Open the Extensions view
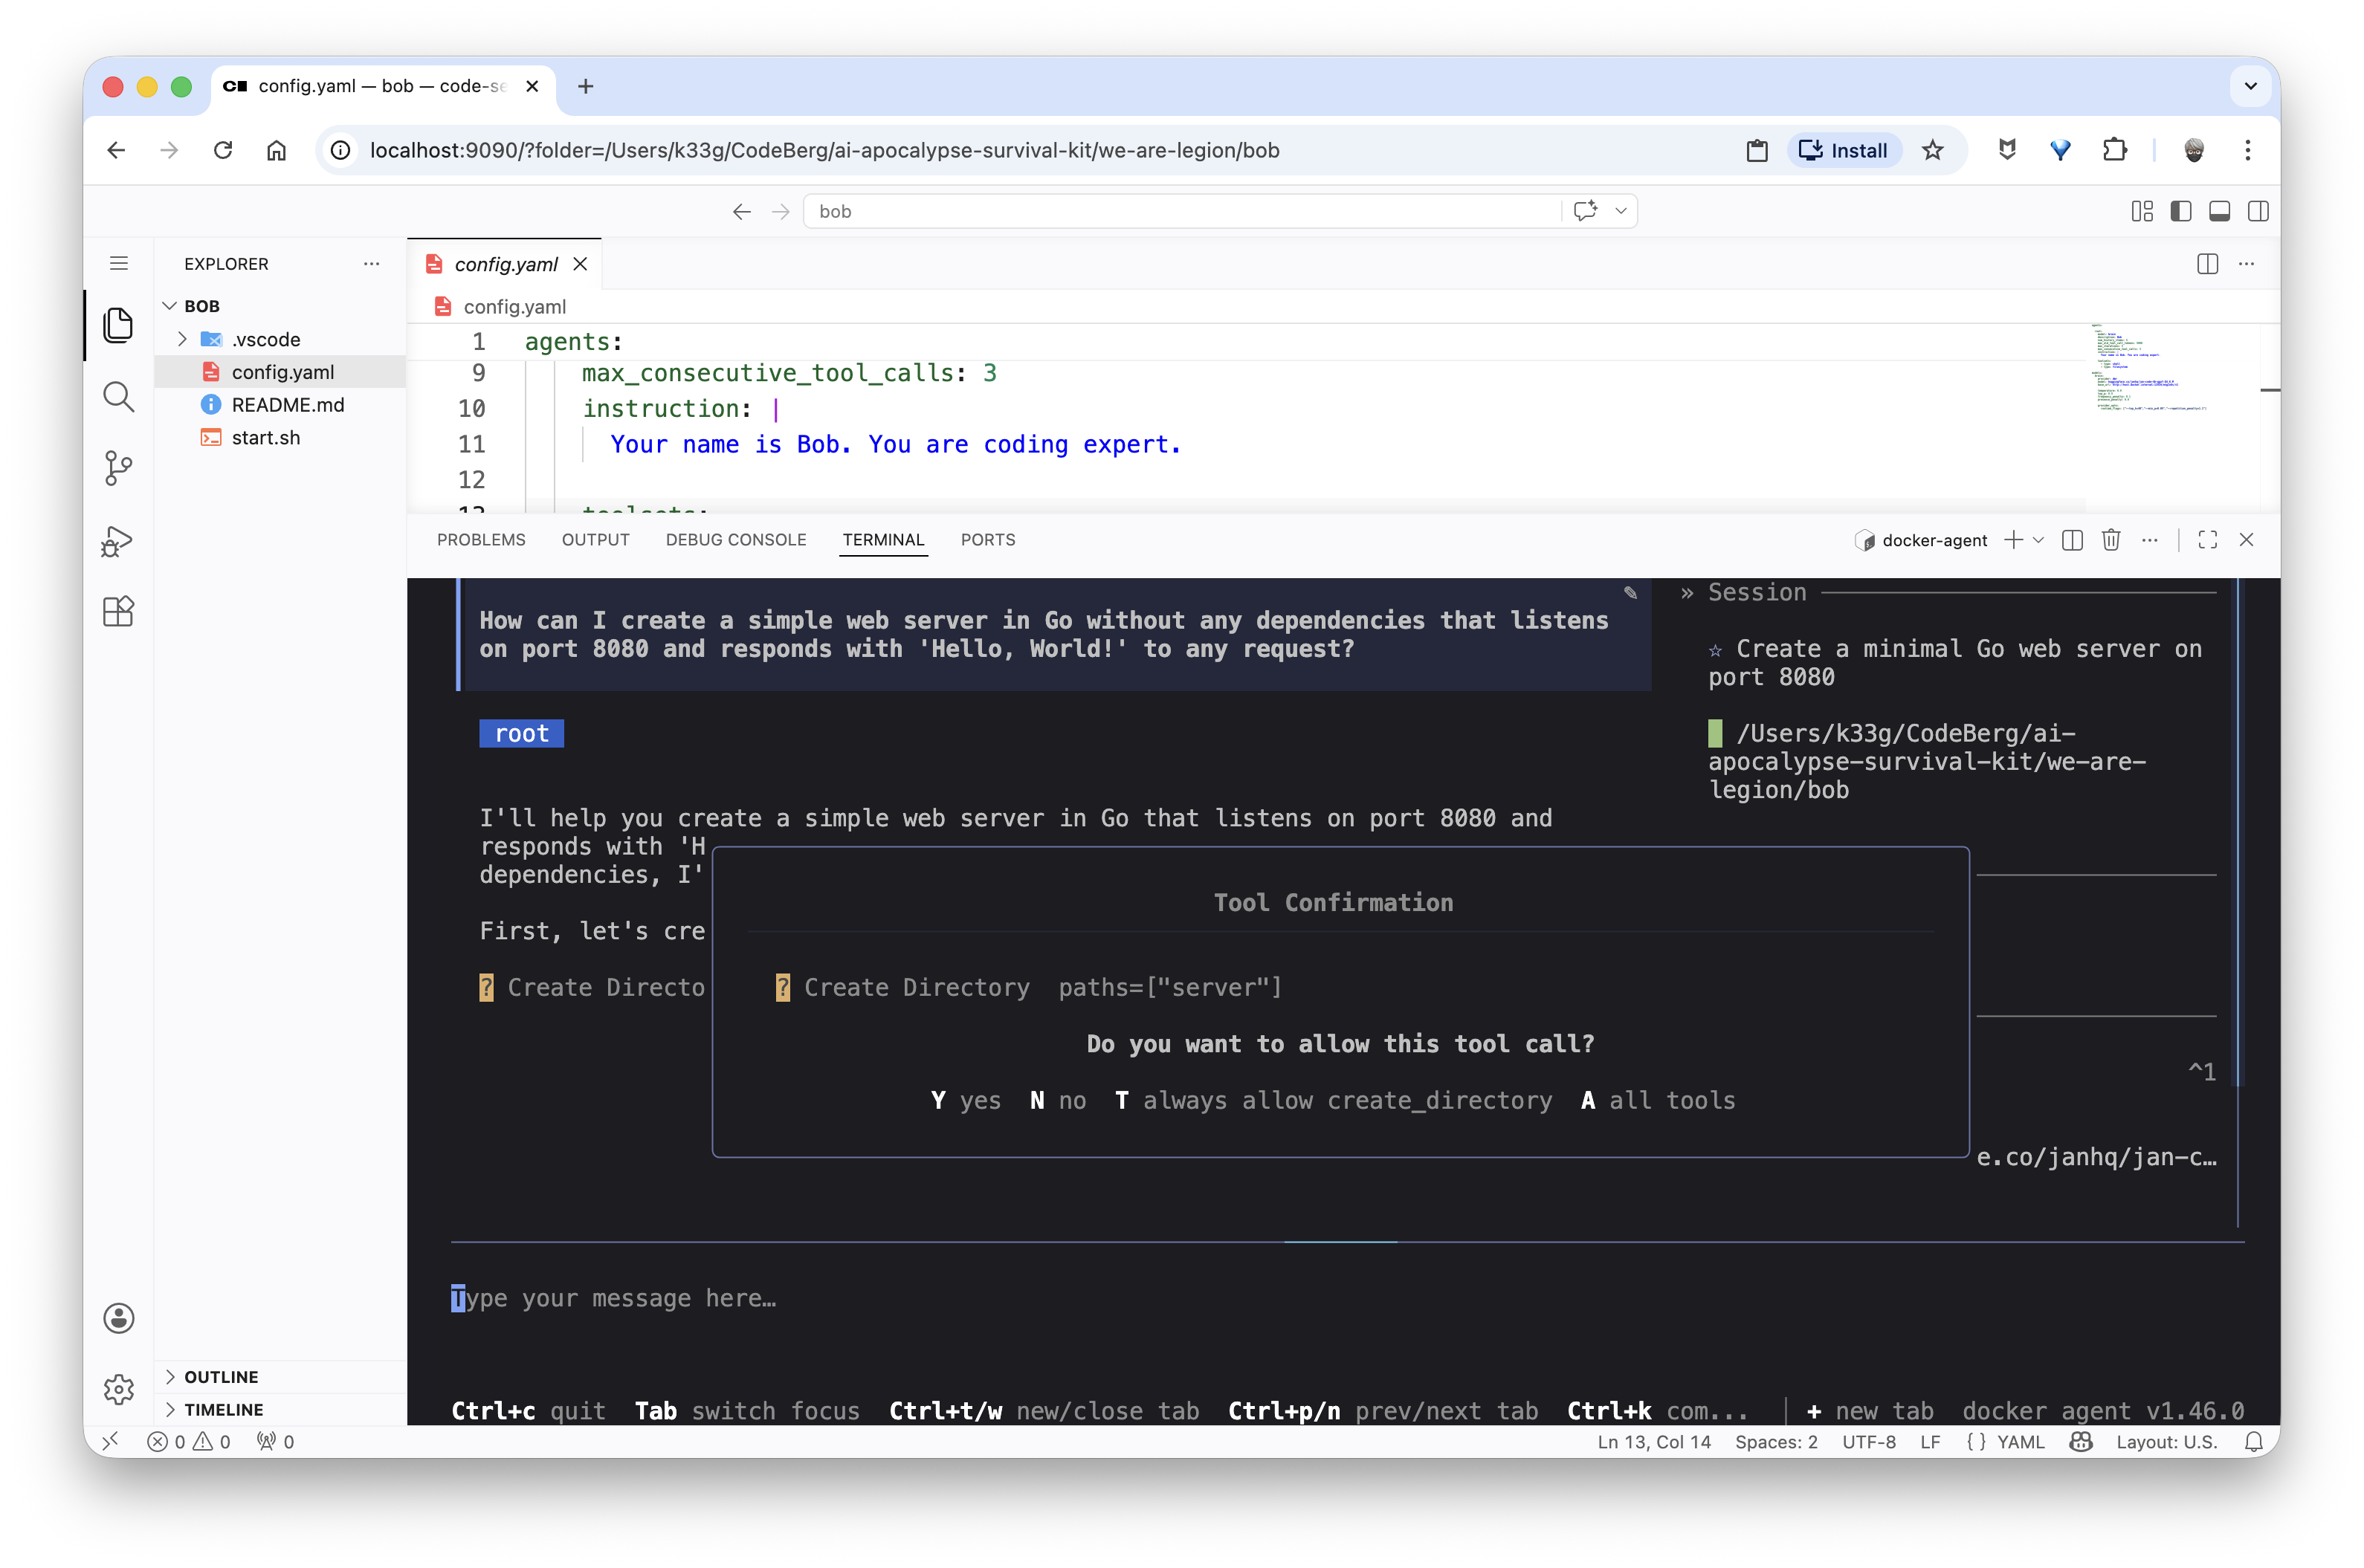This screenshot has height=1568, width=2364. click(118, 611)
